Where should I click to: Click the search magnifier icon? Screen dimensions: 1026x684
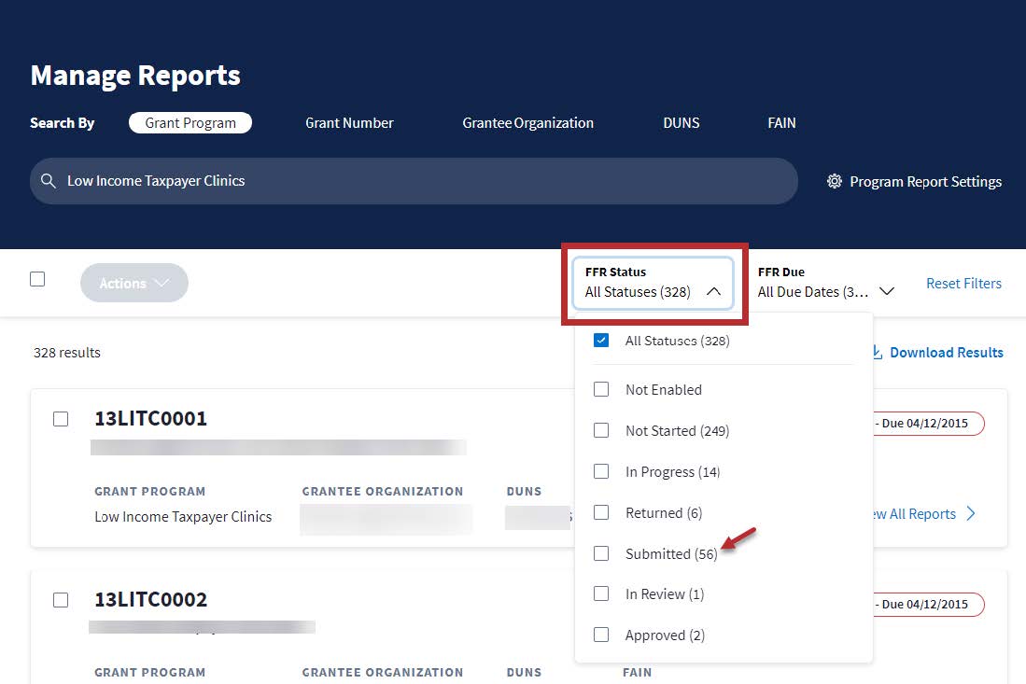point(49,181)
